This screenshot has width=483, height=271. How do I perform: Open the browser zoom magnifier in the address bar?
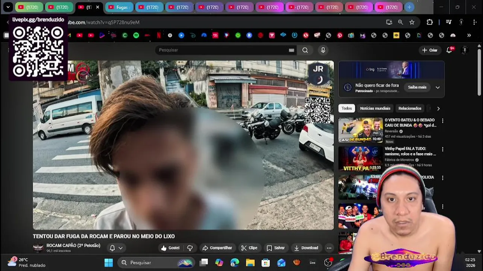coord(401,22)
